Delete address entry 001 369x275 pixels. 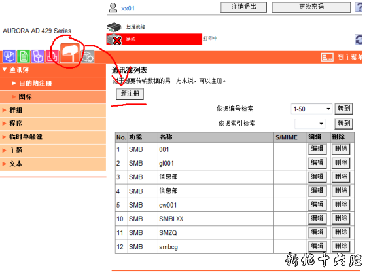coord(341,149)
